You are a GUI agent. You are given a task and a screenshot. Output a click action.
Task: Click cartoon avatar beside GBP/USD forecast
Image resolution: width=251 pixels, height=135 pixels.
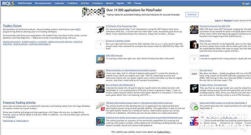coord(100,59)
